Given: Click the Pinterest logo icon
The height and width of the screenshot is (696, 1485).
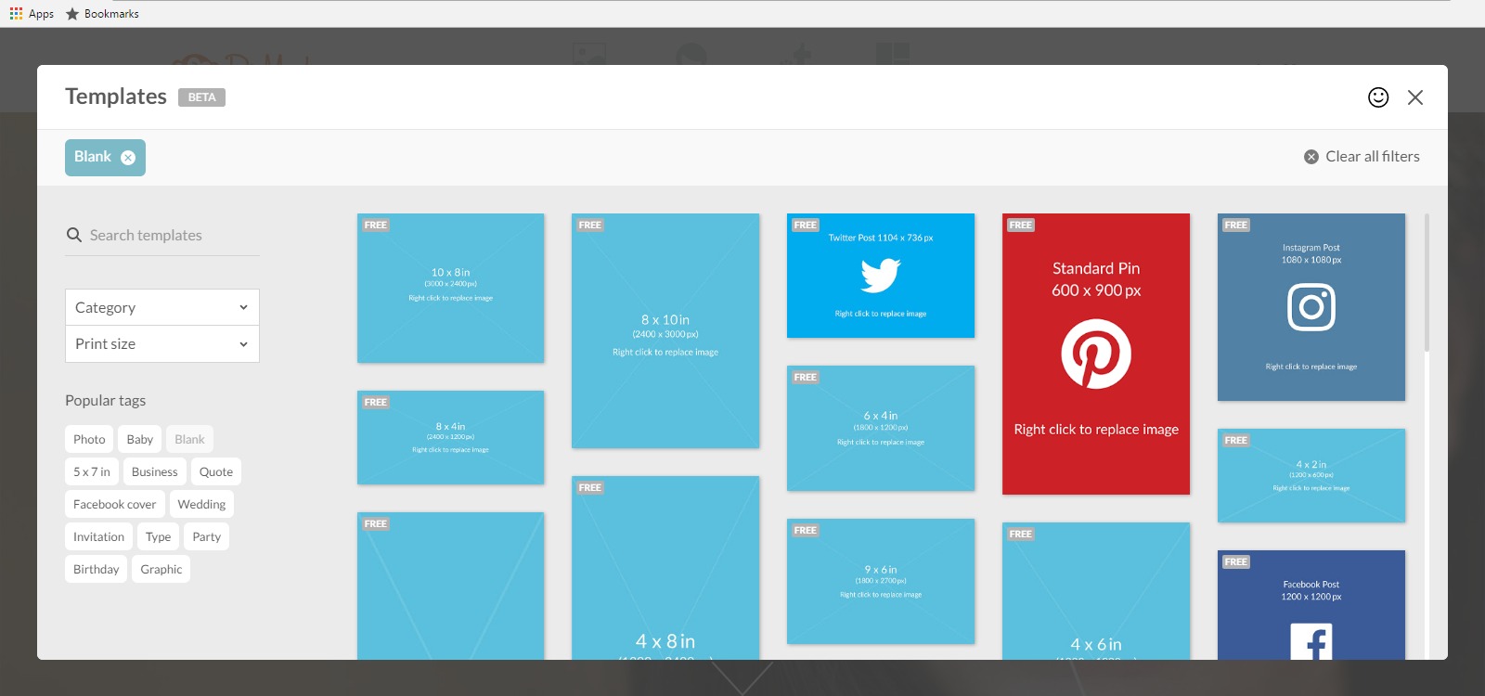Looking at the screenshot, I should [x=1096, y=354].
